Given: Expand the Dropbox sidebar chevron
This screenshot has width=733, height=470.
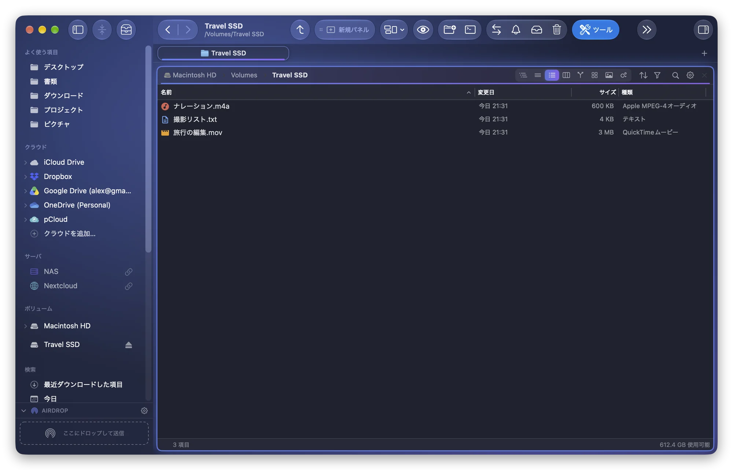Looking at the screenshot, I should click(x=26, y=177).
